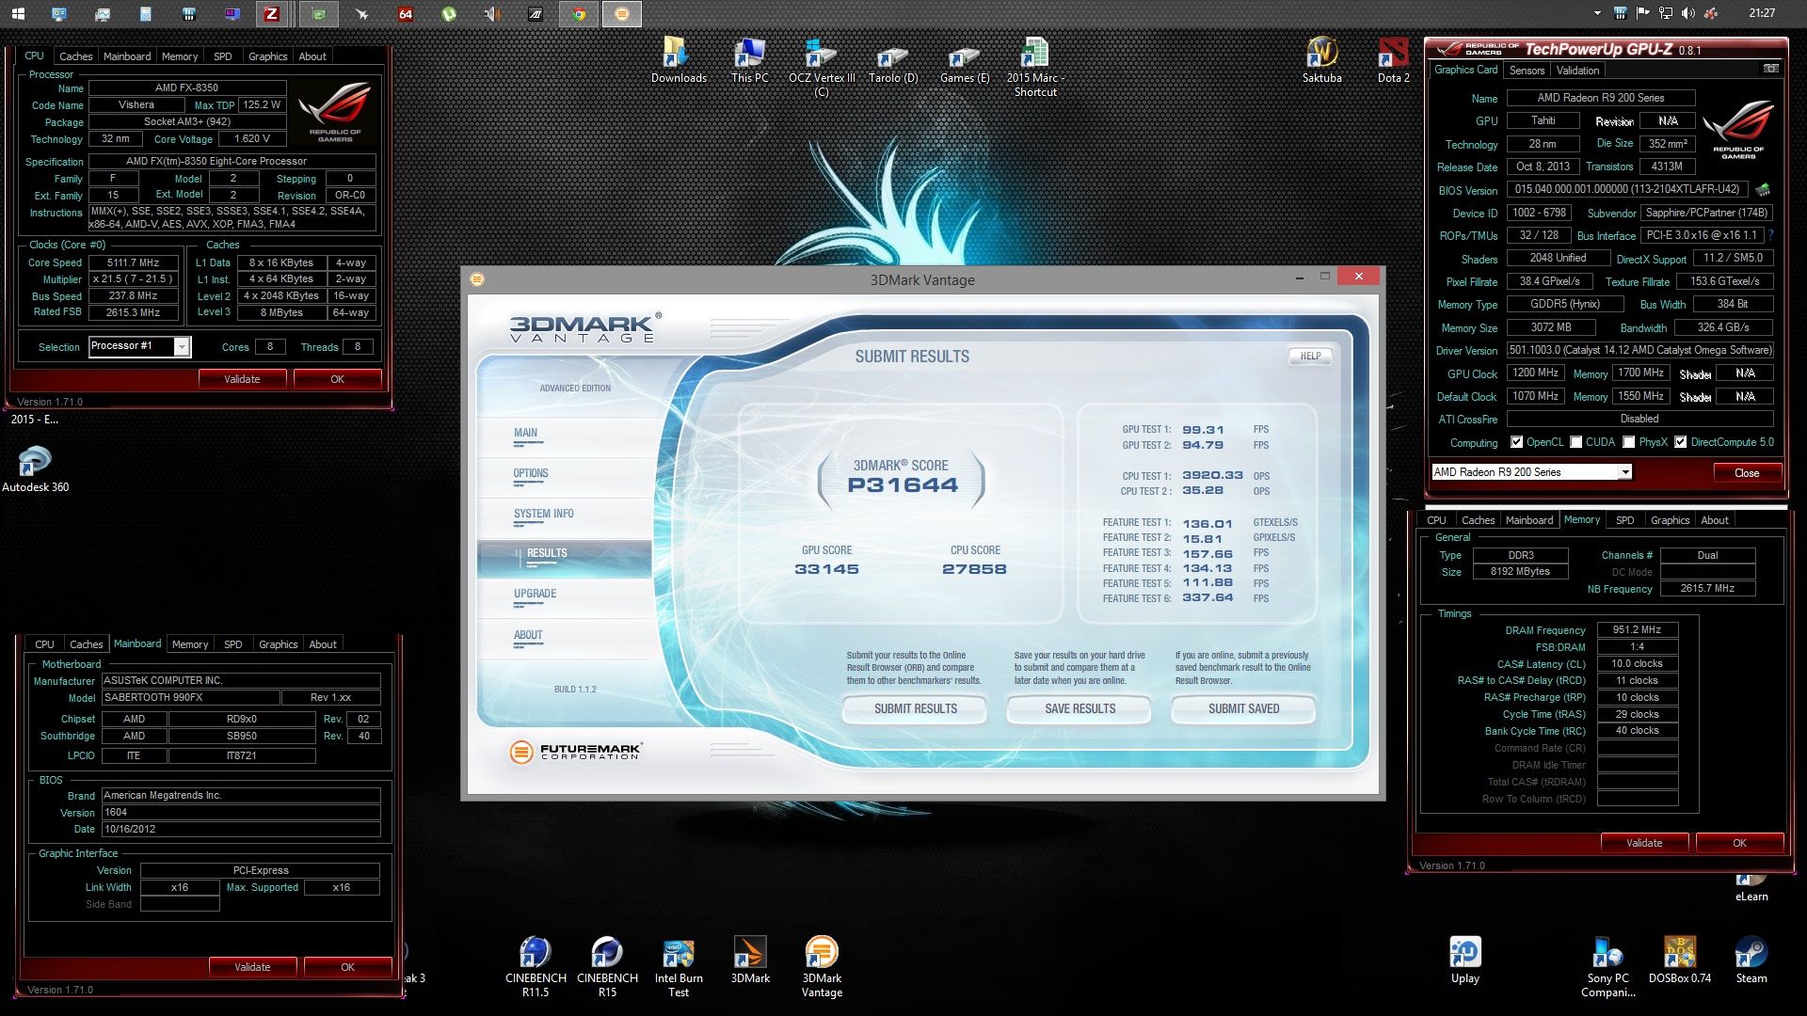Launch CINEBENCH R11.5 desktop icon
Viewport: 1807px width, 1016px height.
click(x=536, y=966)
